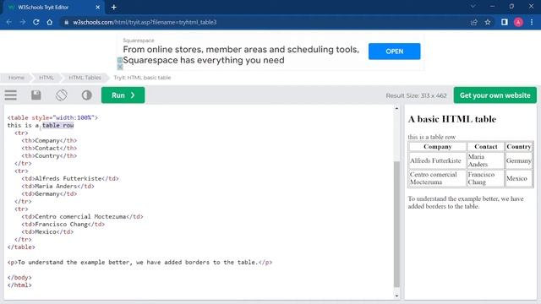Click the <th>Contact</th> code line
This screenshot has width=541, height=304.
click(x=49, y=148)
